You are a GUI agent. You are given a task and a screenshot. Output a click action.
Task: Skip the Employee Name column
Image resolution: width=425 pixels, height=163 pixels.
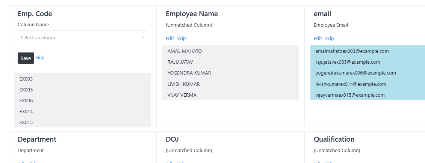click(181, 38)
